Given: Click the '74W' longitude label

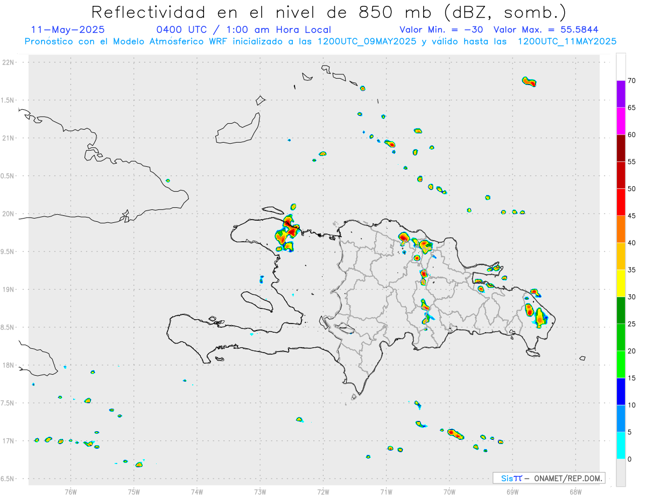Looking at the screenshot, I should (x=197, y=491).
